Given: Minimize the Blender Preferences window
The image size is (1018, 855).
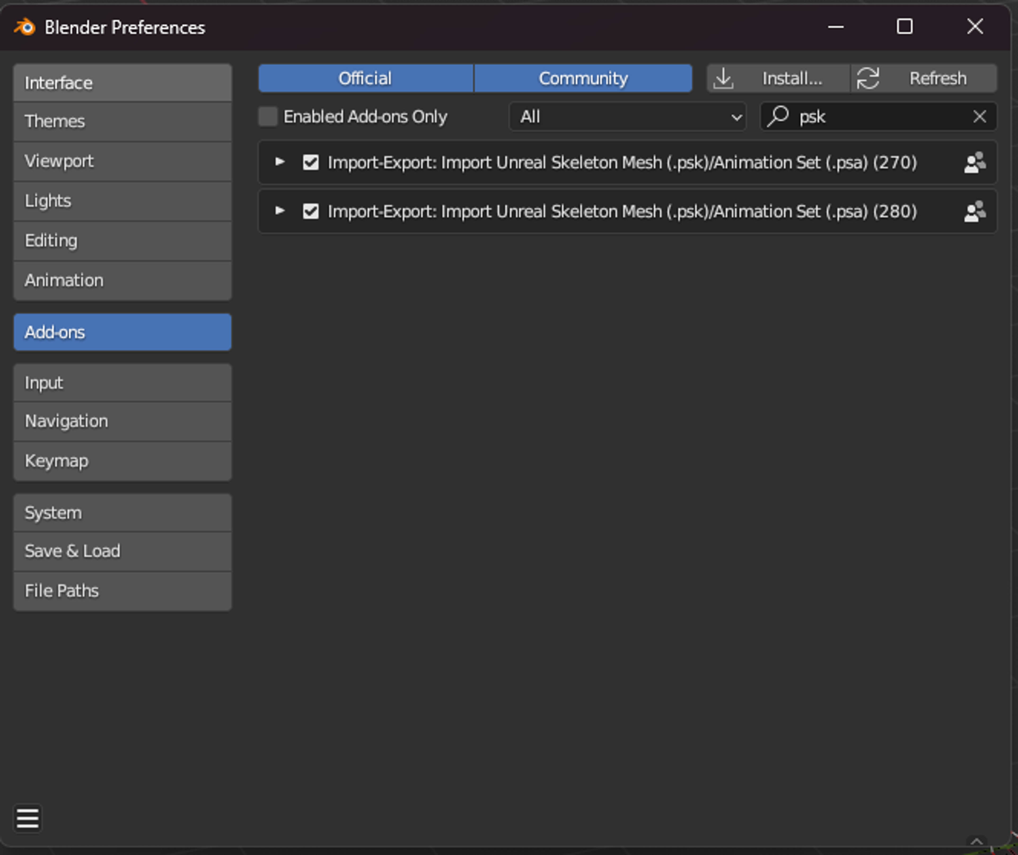Looking at the screenshot, I should (836, 27).
